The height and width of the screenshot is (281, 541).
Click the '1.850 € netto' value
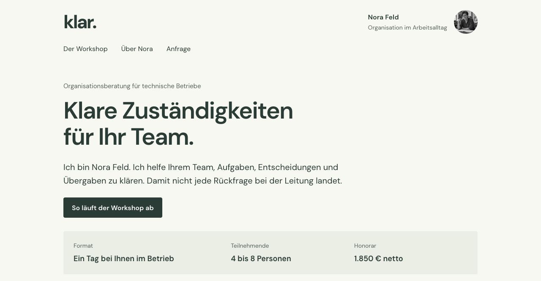pyautogui.click(x=379, y=259)
